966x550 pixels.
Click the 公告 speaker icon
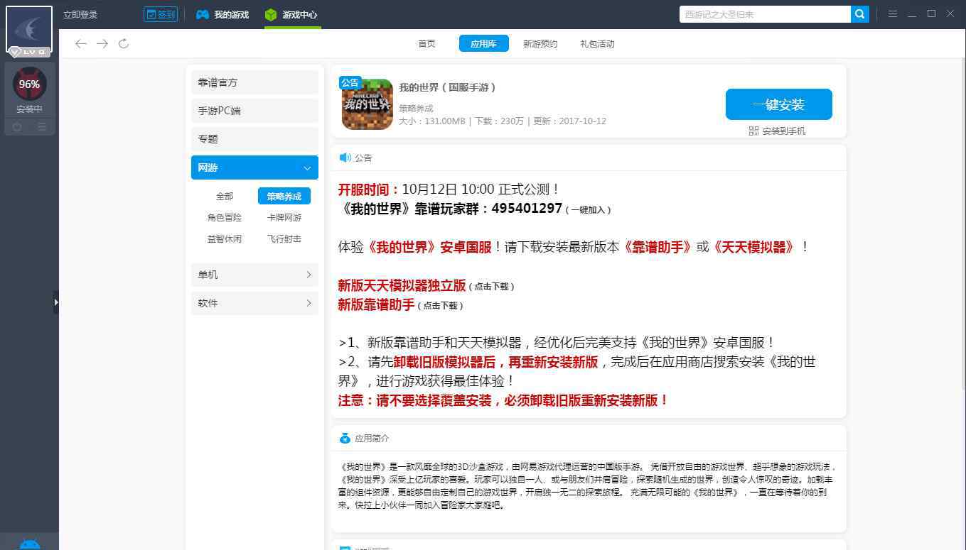pyautogui.click(x=345, y=158)
